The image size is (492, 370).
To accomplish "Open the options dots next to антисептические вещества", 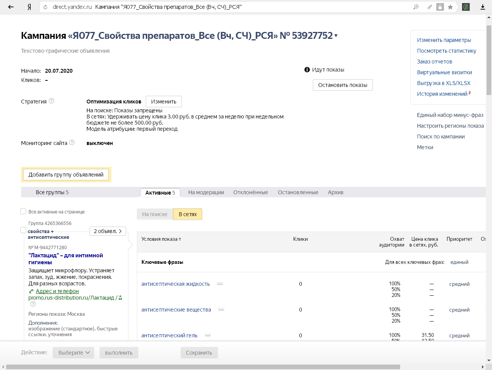I will 221,310.
